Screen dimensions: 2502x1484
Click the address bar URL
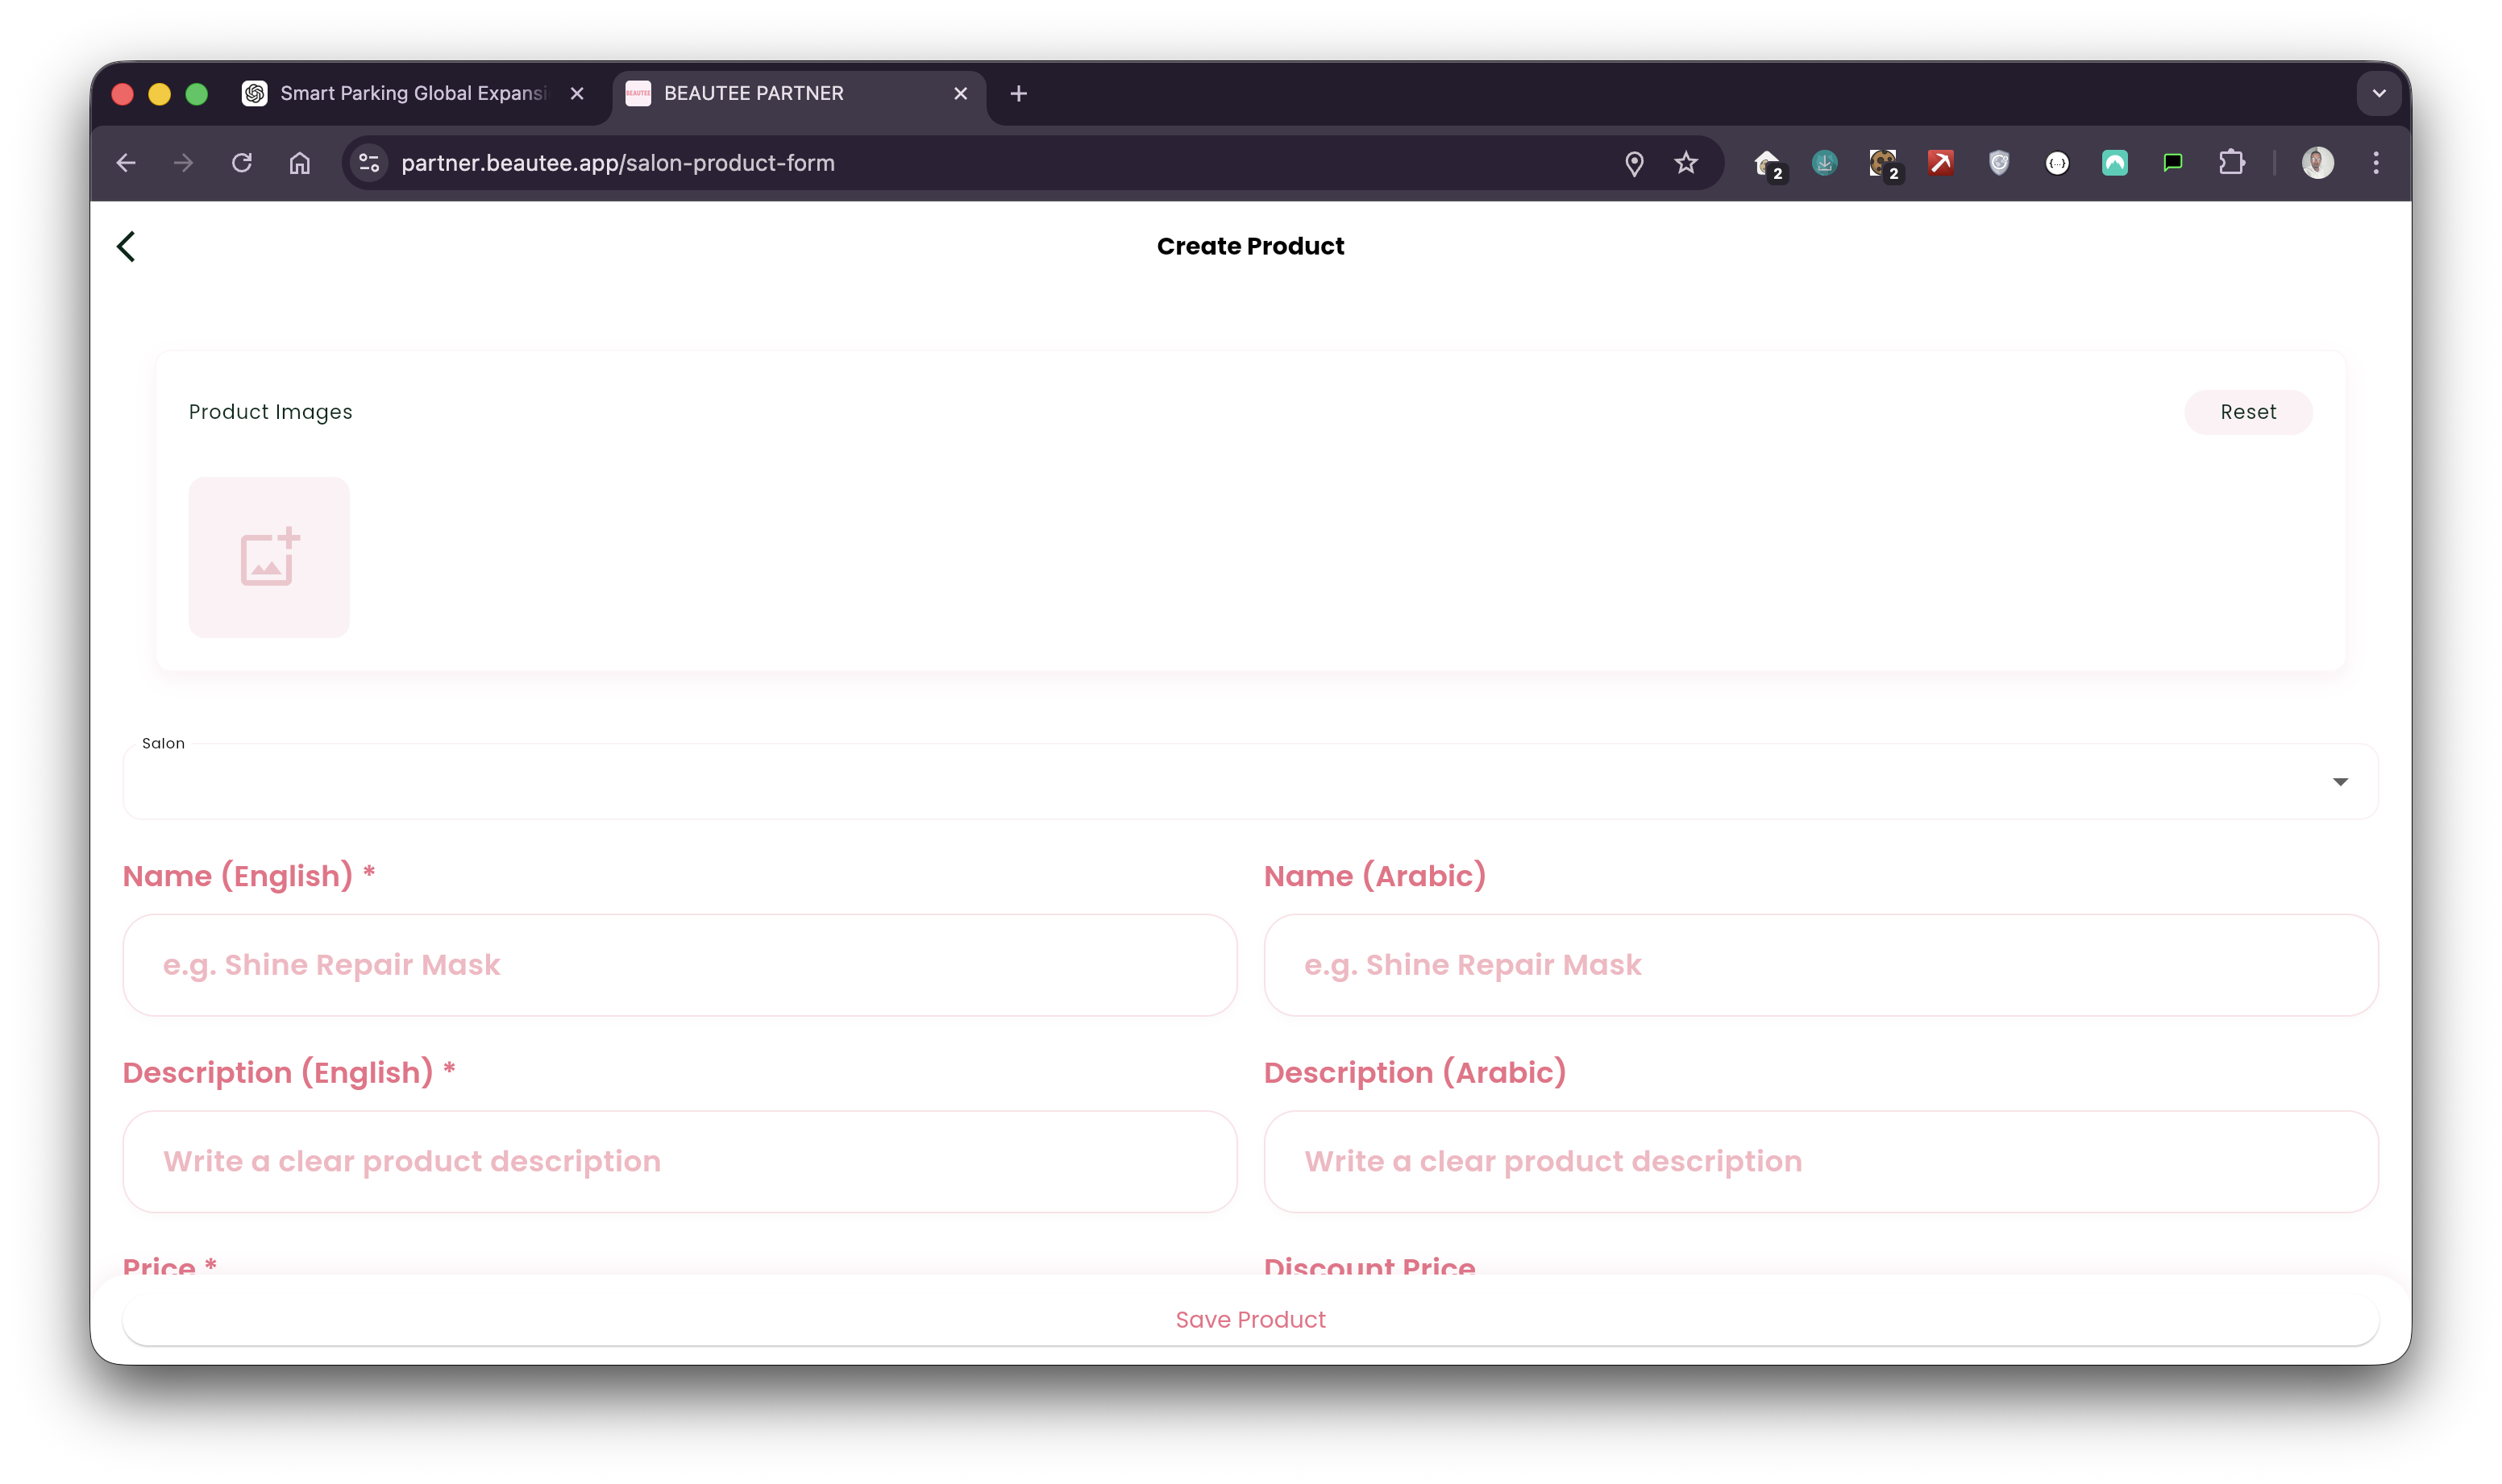[617, 163]
